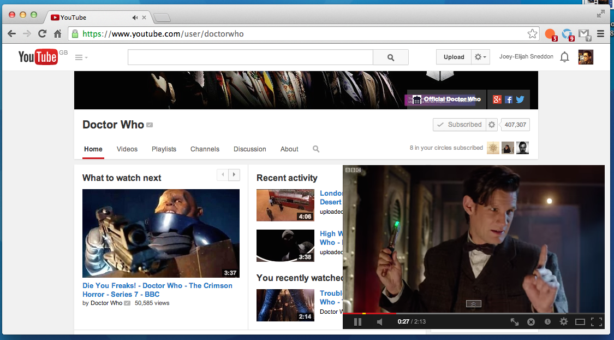Switch to the Videos tab
The image size is (614, 340).
(127, 149)
